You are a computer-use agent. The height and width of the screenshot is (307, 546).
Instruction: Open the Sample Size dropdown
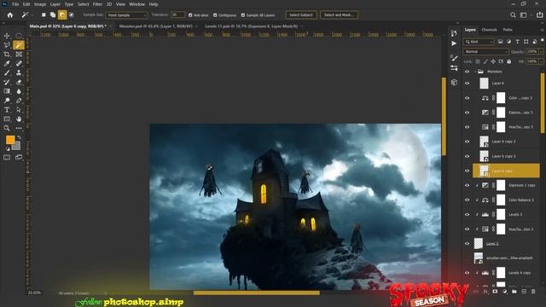click(x=126, y=15)
